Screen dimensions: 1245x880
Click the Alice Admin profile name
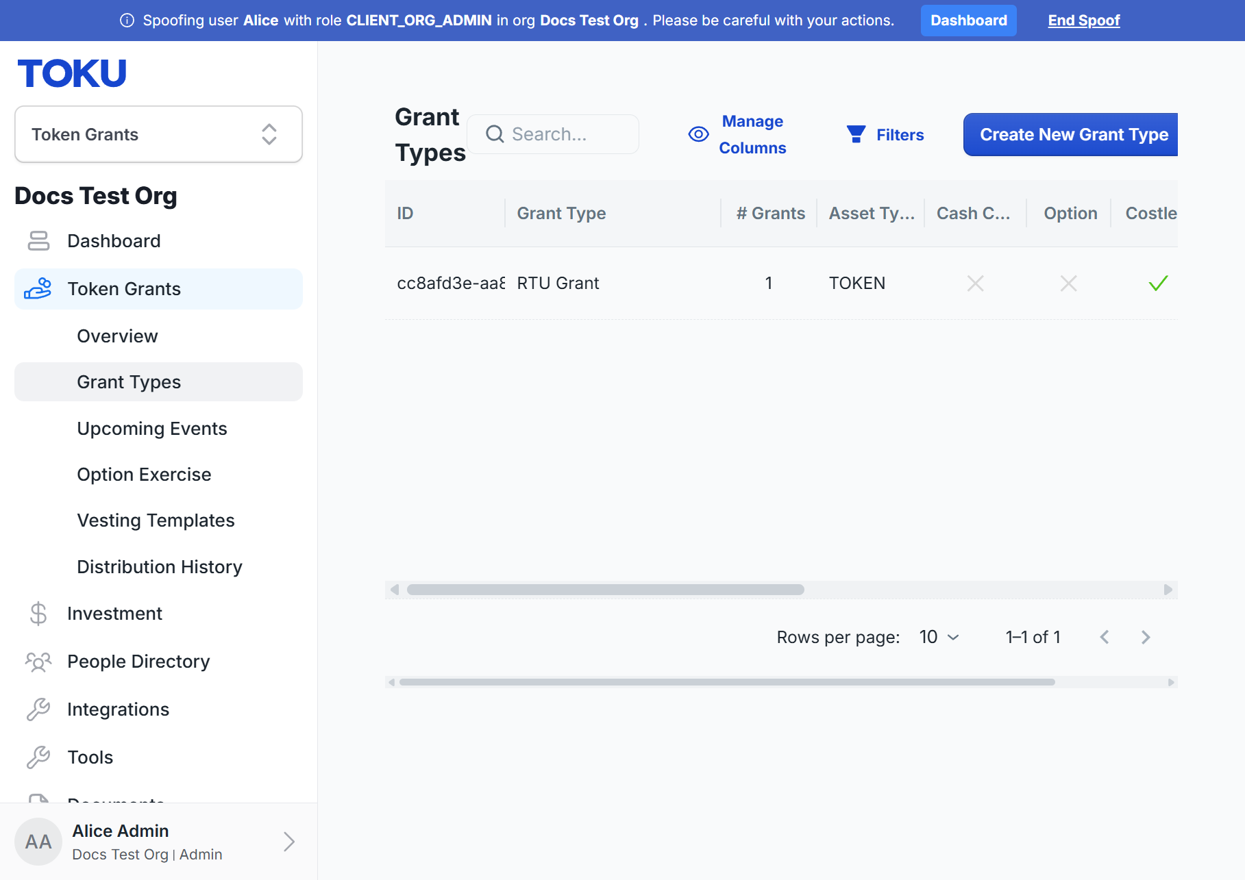[121, 831]
